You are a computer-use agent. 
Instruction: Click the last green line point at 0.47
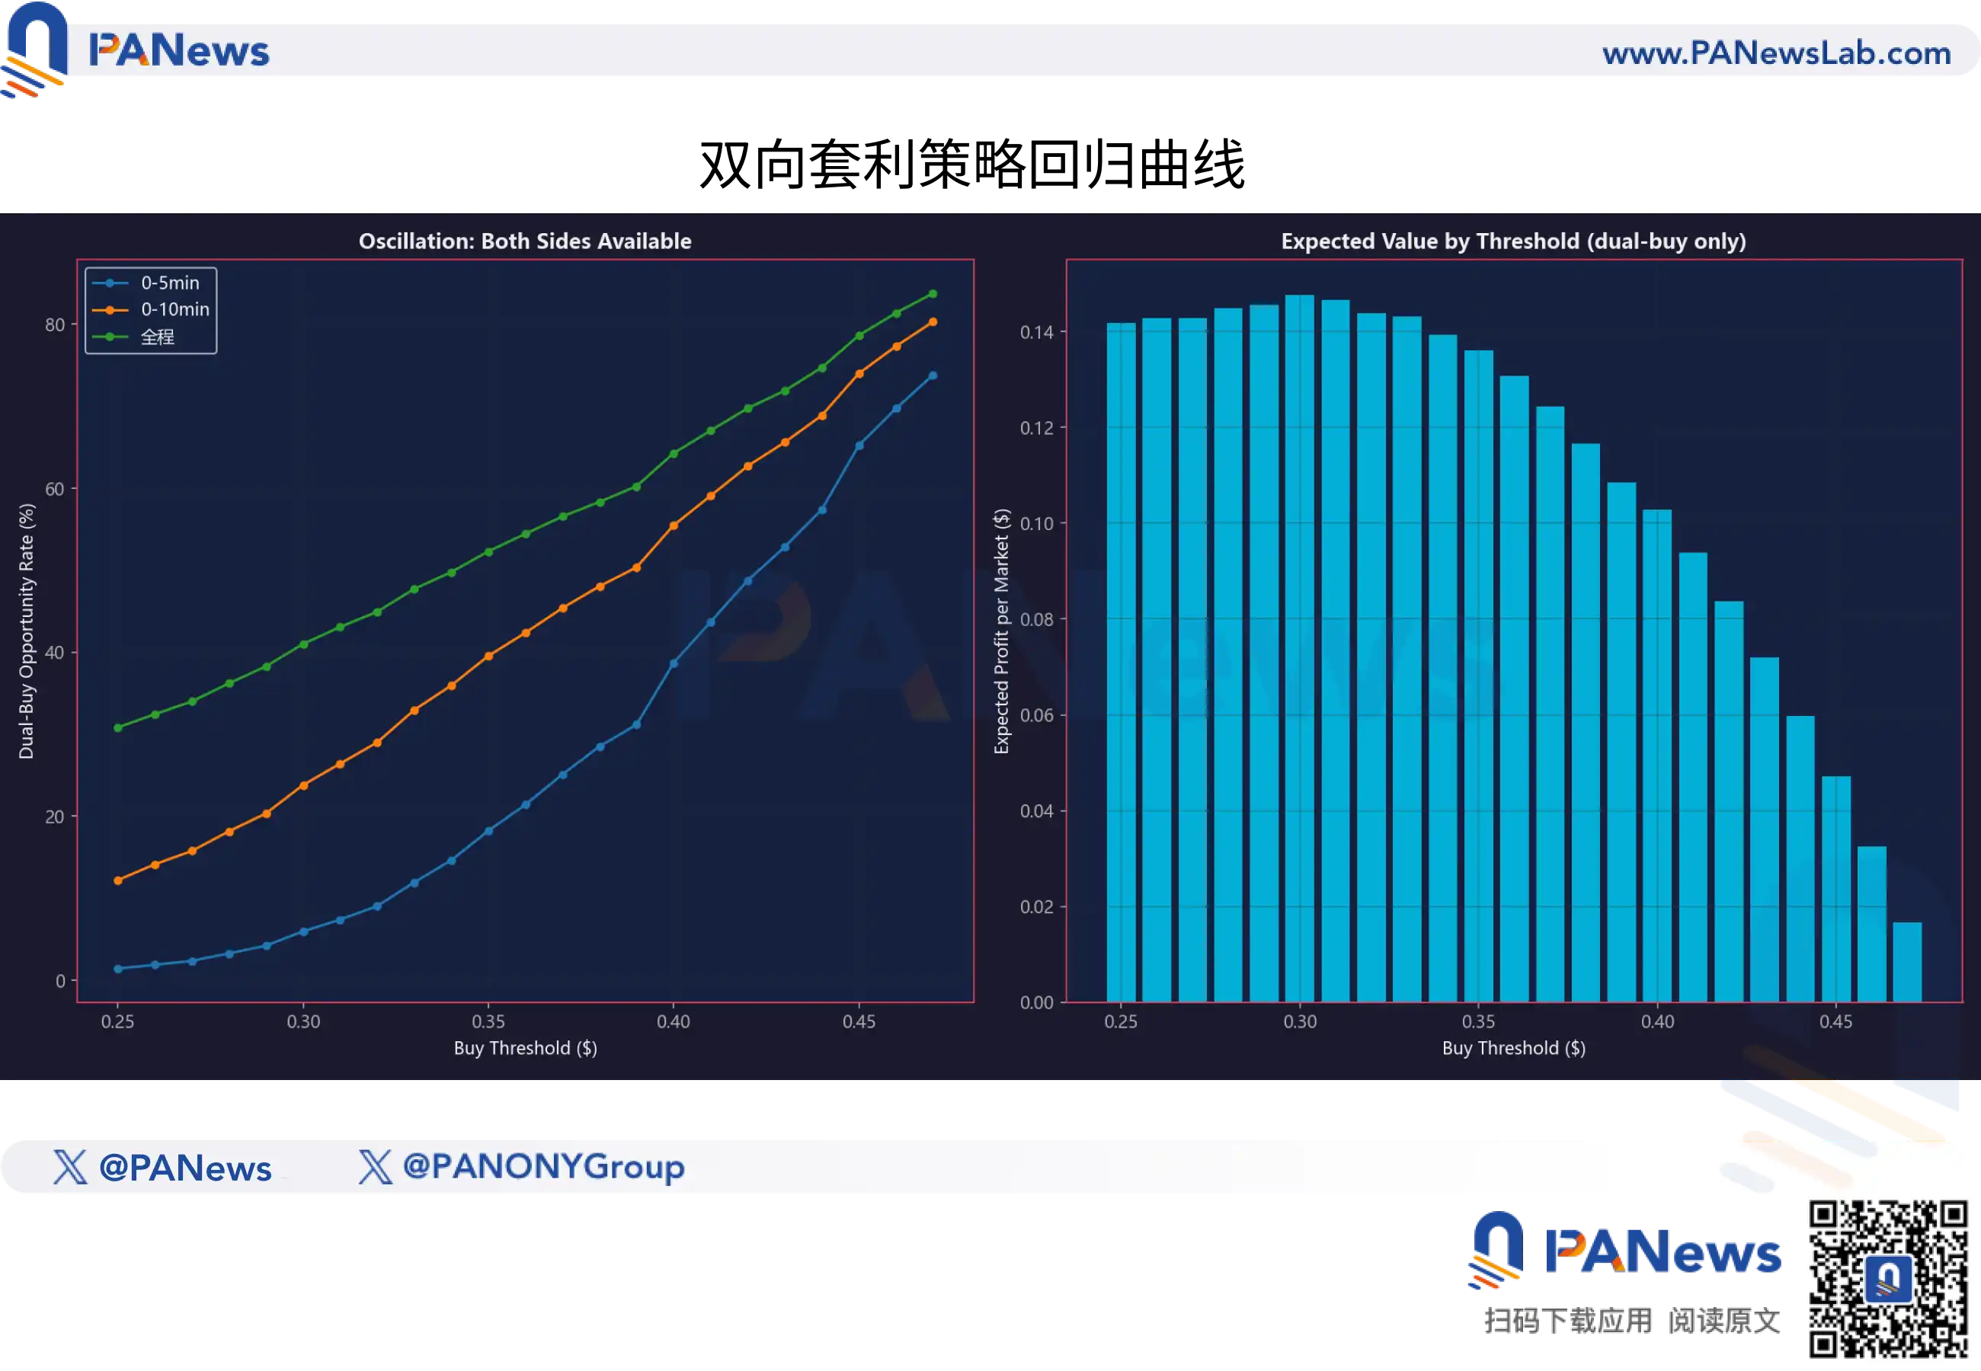click(x=933, y=294)
